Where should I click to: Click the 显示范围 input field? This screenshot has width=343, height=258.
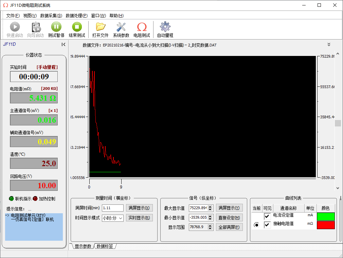[198, 227]
